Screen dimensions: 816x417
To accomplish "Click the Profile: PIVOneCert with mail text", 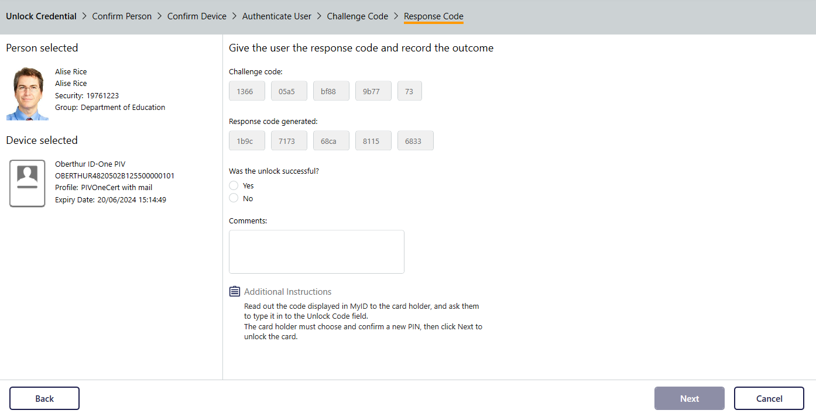I will [104, 188].
